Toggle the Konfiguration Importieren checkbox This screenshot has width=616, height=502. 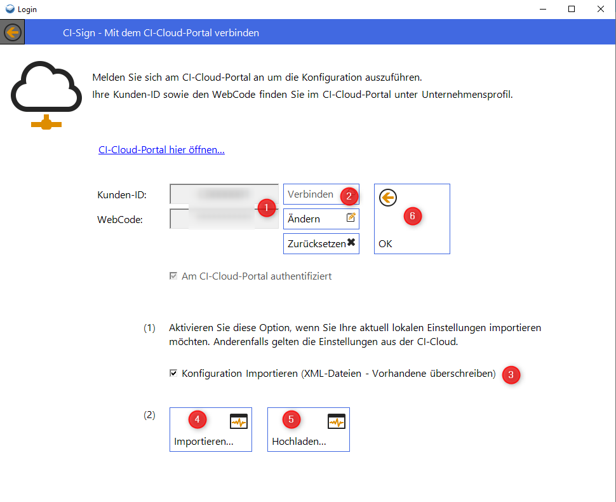[x=173, y=373]
